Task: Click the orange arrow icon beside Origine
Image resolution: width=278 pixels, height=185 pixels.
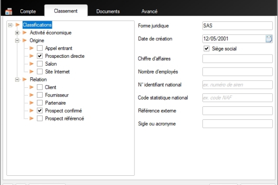Action: 25,41
